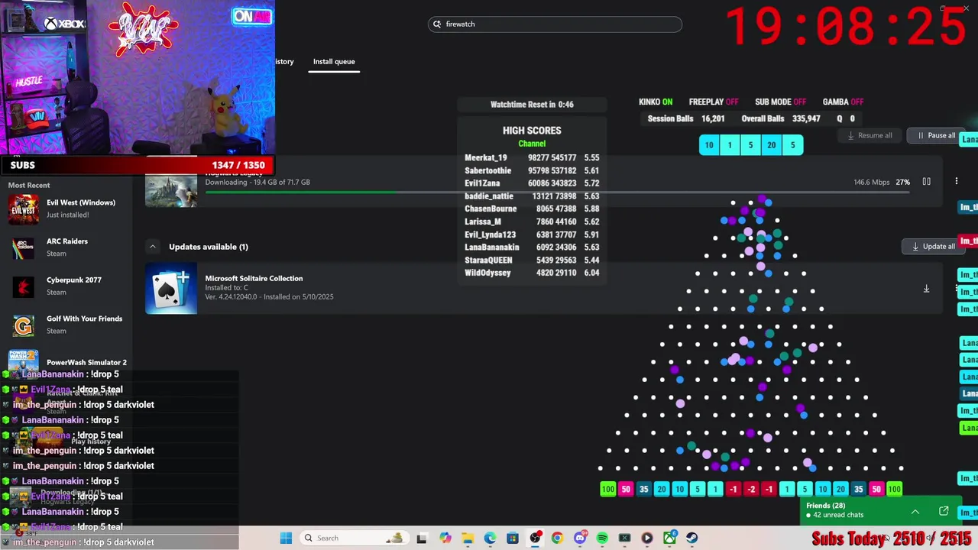Click Golf With Your Friends icon
This screenshot has height=550, width=978.
click(x=23, y=325)
